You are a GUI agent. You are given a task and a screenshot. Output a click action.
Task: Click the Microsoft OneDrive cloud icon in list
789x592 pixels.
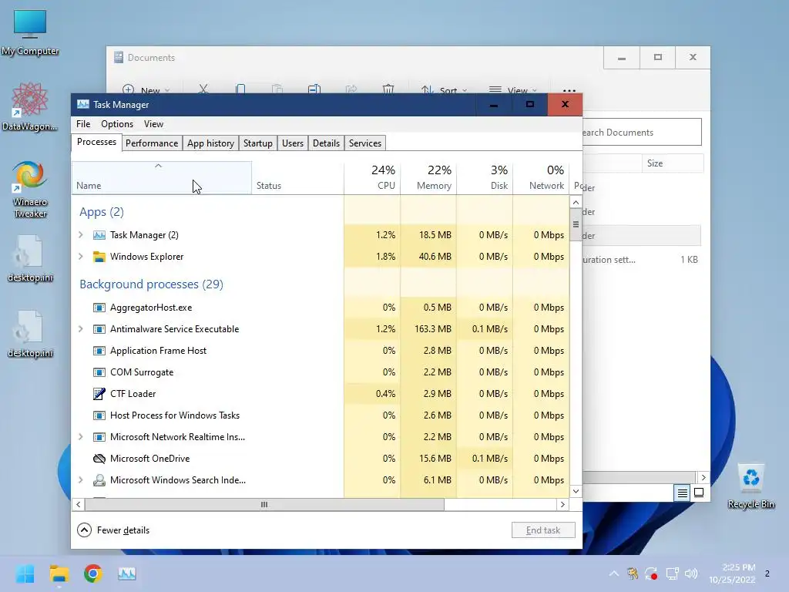[x=99, y=459]
